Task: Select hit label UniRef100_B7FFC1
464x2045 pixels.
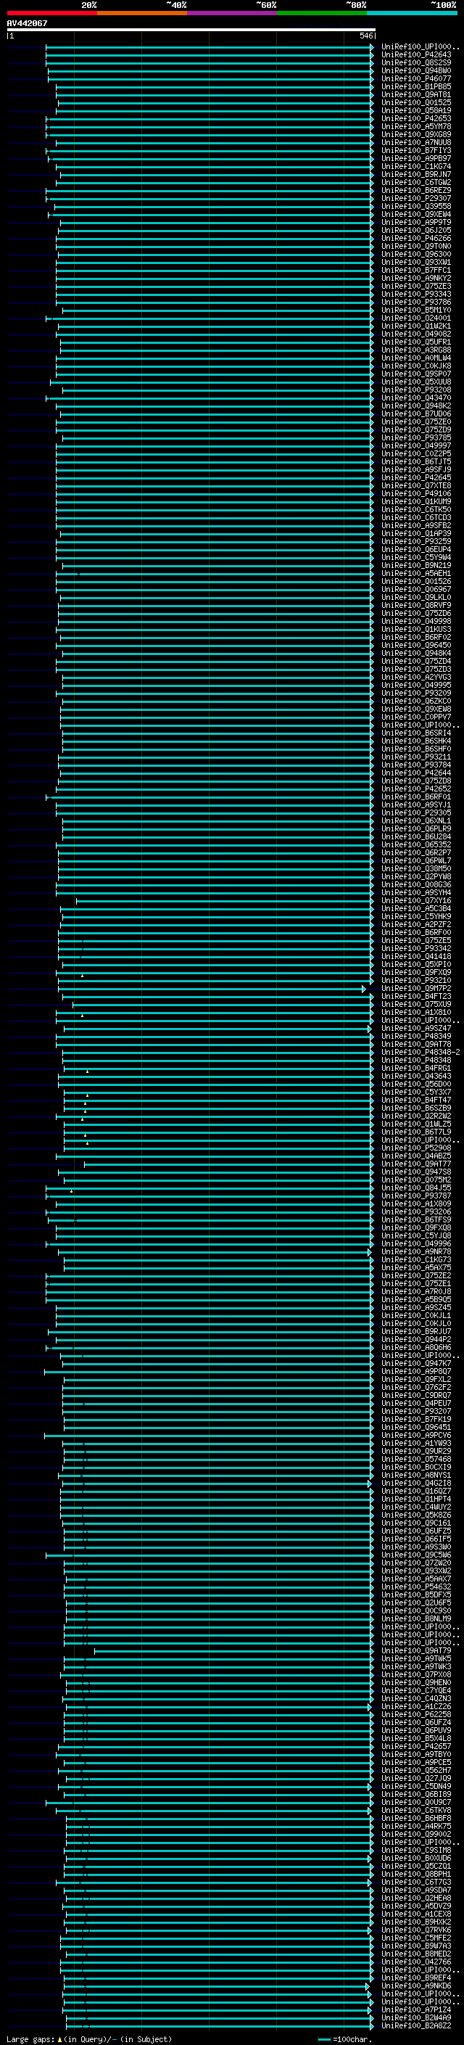Action: pyautogui.click(x=416, y=270)
